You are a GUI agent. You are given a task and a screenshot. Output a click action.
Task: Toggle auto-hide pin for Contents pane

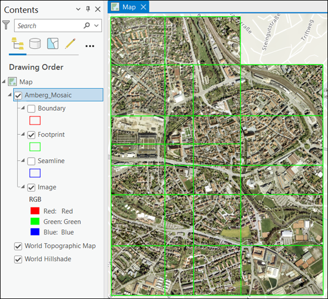click(88, 9)
